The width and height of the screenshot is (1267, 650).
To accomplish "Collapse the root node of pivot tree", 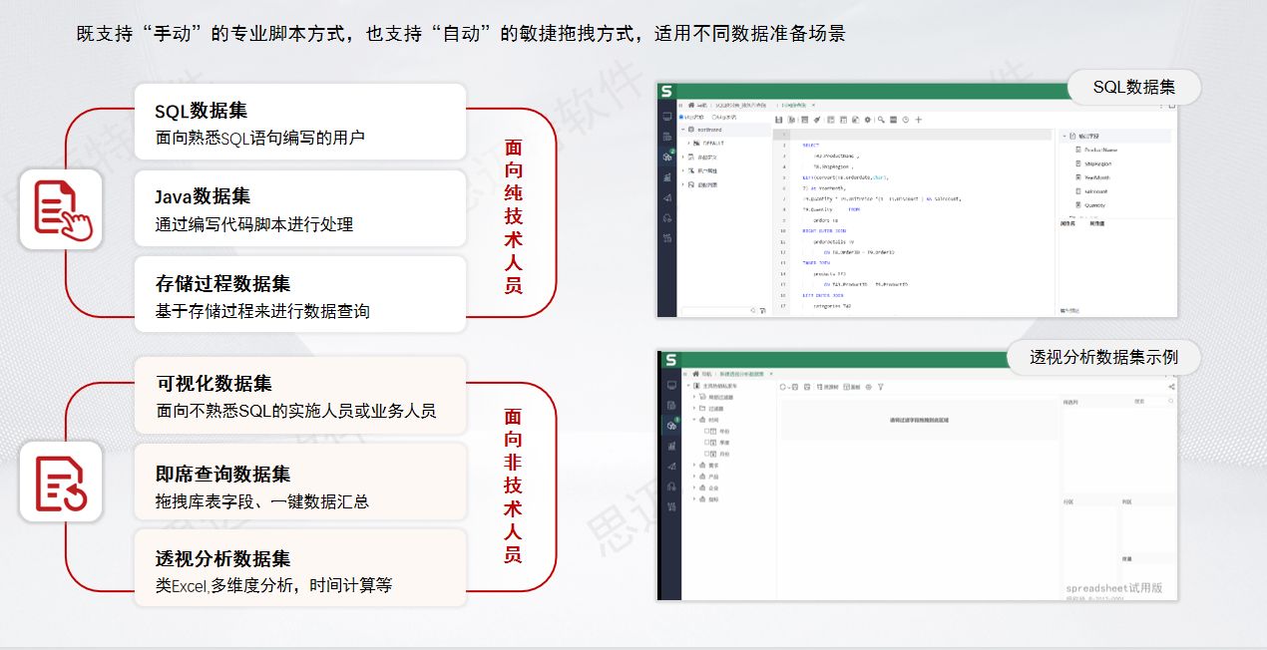I will (688, 386).
